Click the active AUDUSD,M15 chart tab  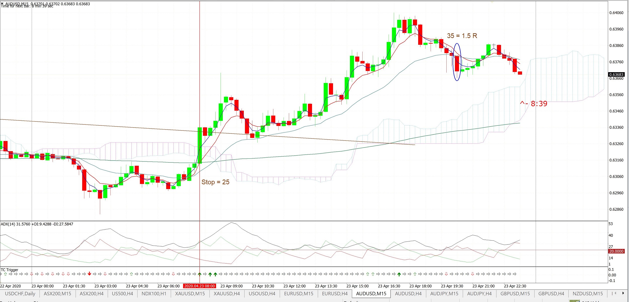371,293
